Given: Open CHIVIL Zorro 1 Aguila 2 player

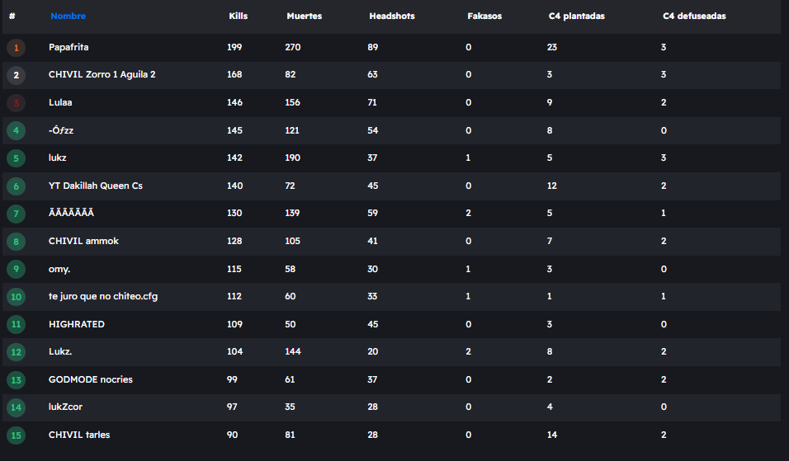Looking at the screenshot, I should (x=102, y=75).
